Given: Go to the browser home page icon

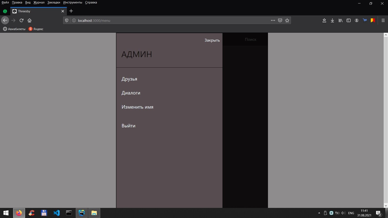Looking at the screenshot, I should point(29,20).
